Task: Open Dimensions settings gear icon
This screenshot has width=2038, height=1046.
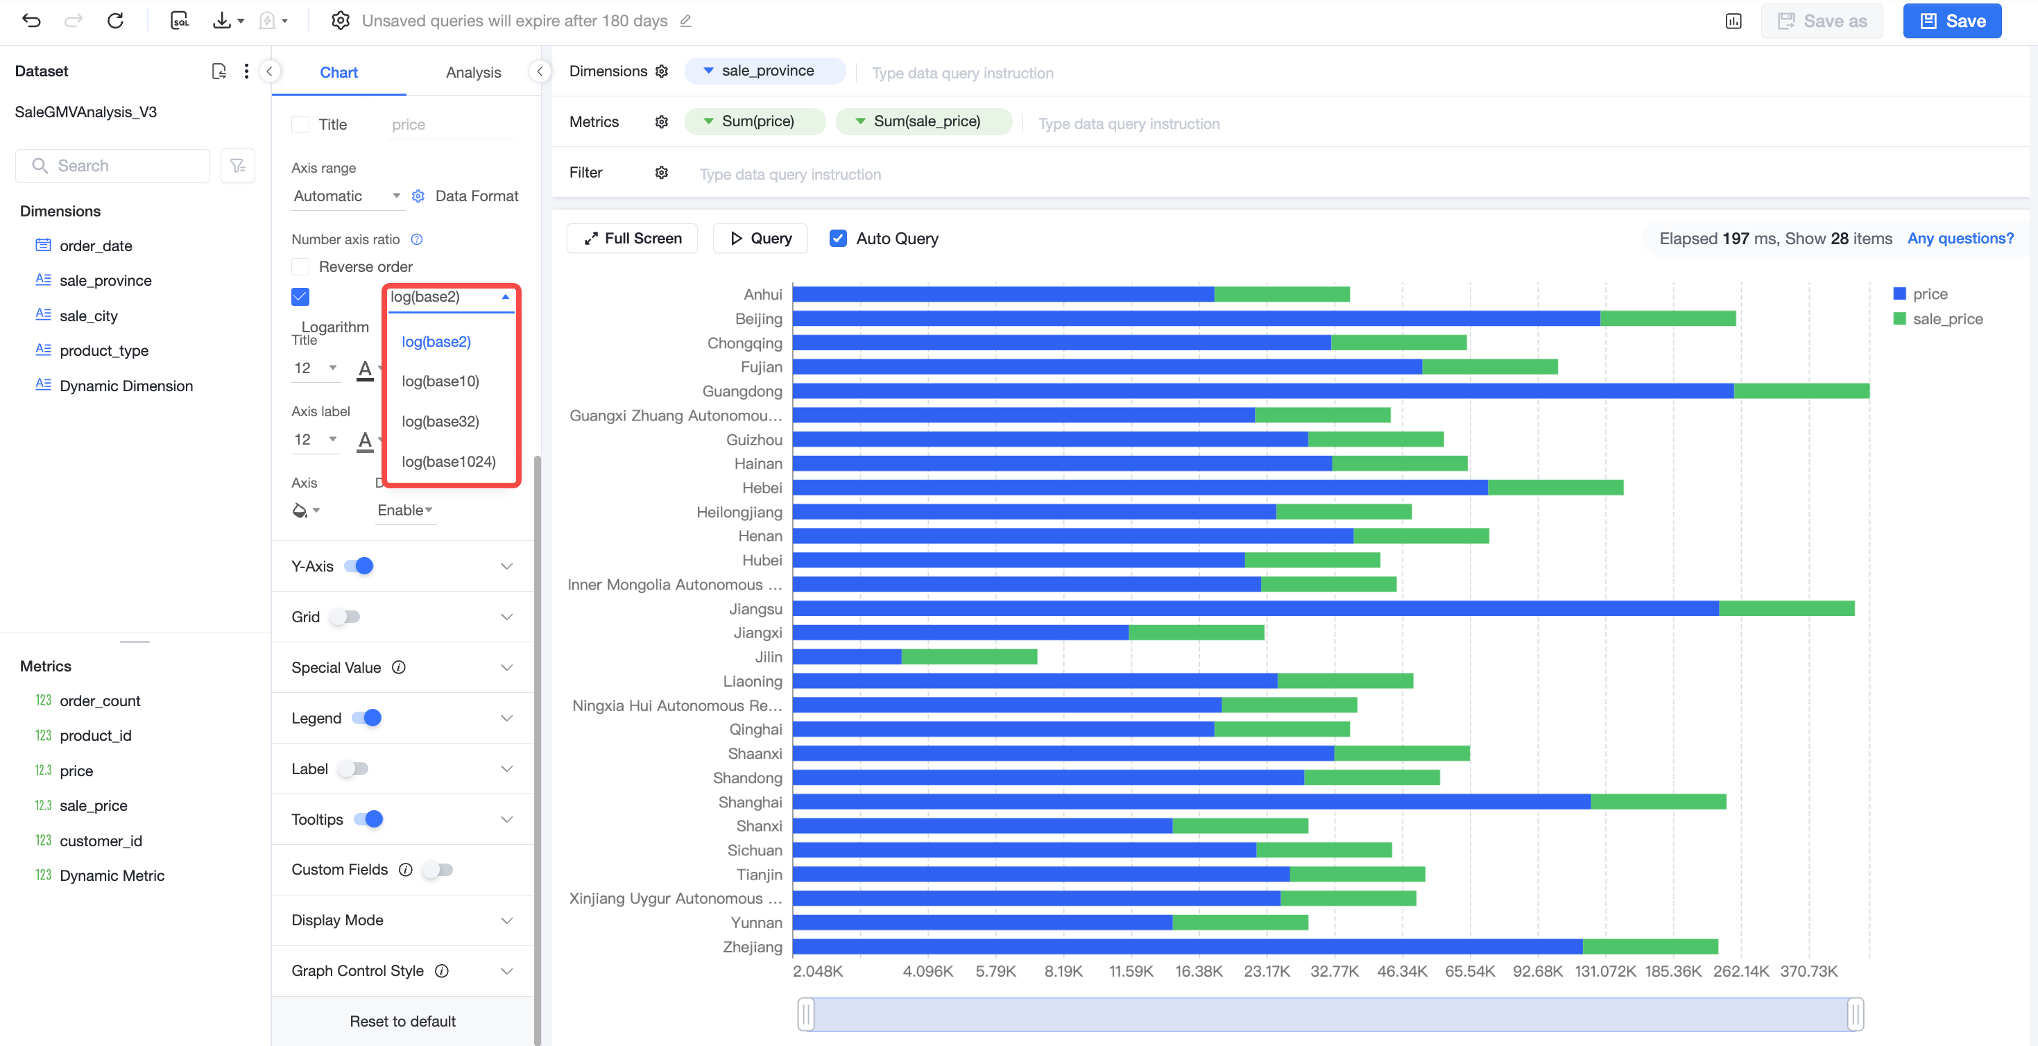Action: tap(662, 71)
